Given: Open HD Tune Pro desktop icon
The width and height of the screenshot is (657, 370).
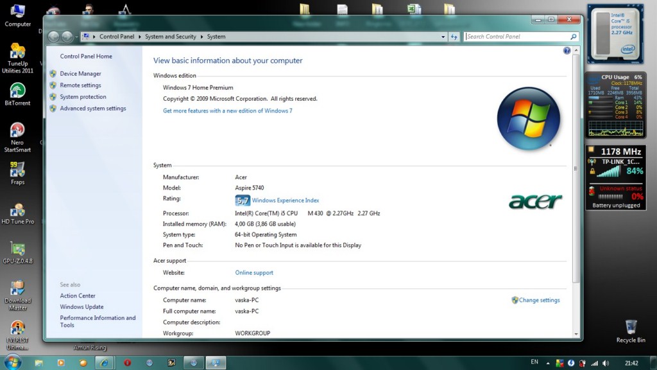Looking at the screenshot, I should (x=17, y=210).
